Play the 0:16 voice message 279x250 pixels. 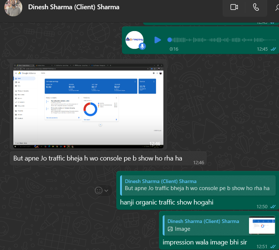[158, 40]
